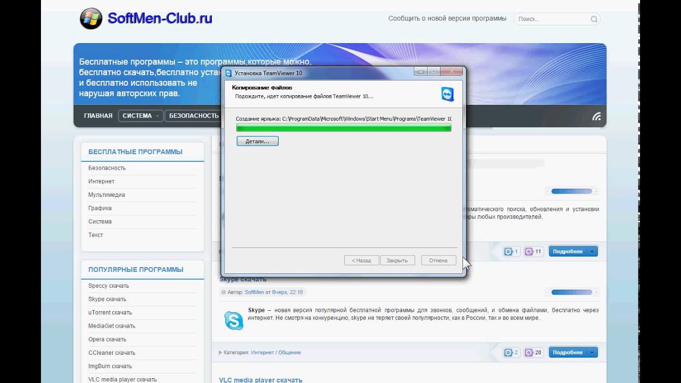Click the rating bar on first article
This screenshot has height=383, width=681.
[x=571, y=191]
